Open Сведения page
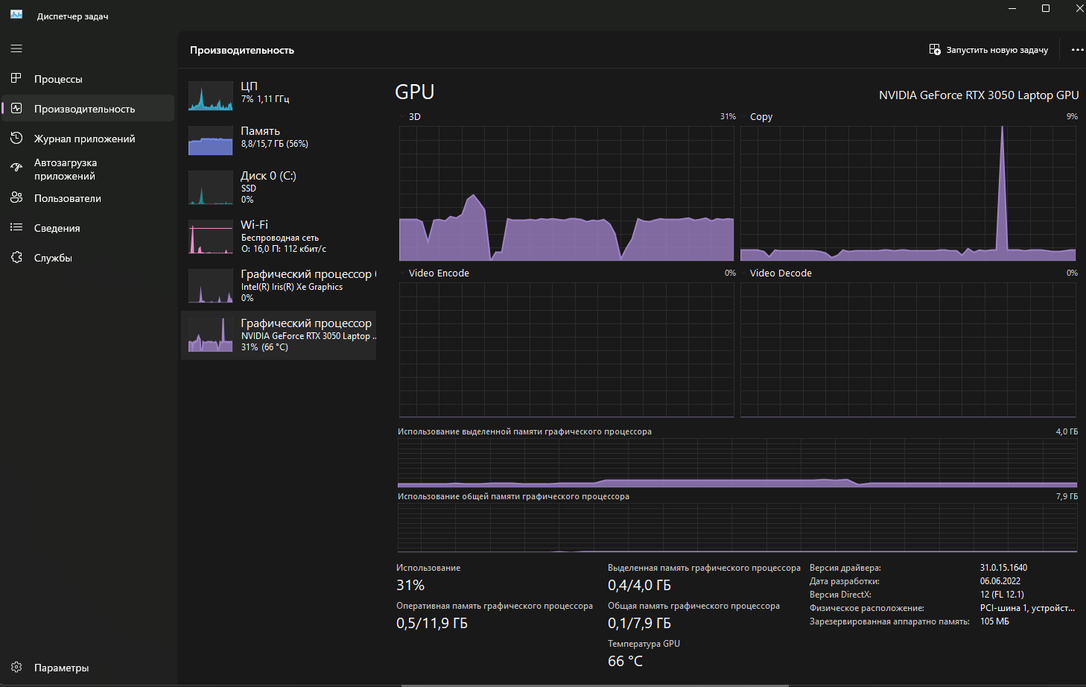 88,227
